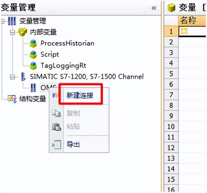Select row header 9 in variable table
The width and height of the screenshot is (207, 193).
coord(171,116)
